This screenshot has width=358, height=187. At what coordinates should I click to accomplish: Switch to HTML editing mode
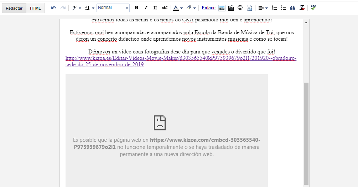point(35,8)
